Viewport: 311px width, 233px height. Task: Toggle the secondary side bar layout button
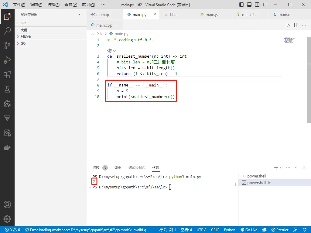(257, 5)
